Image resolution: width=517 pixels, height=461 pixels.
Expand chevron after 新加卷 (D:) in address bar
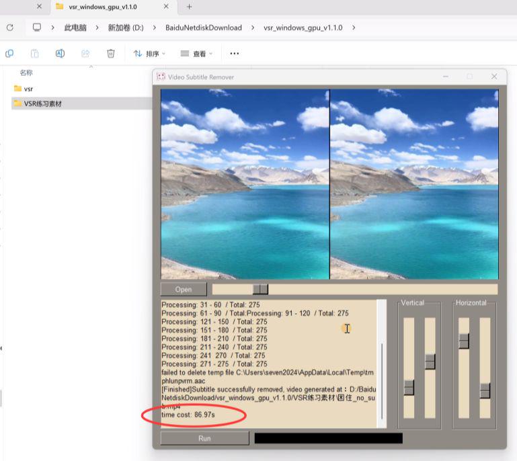[155, 28]
